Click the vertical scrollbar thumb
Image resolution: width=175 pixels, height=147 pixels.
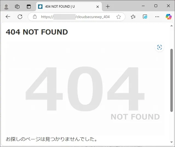(x=171, y=80)
